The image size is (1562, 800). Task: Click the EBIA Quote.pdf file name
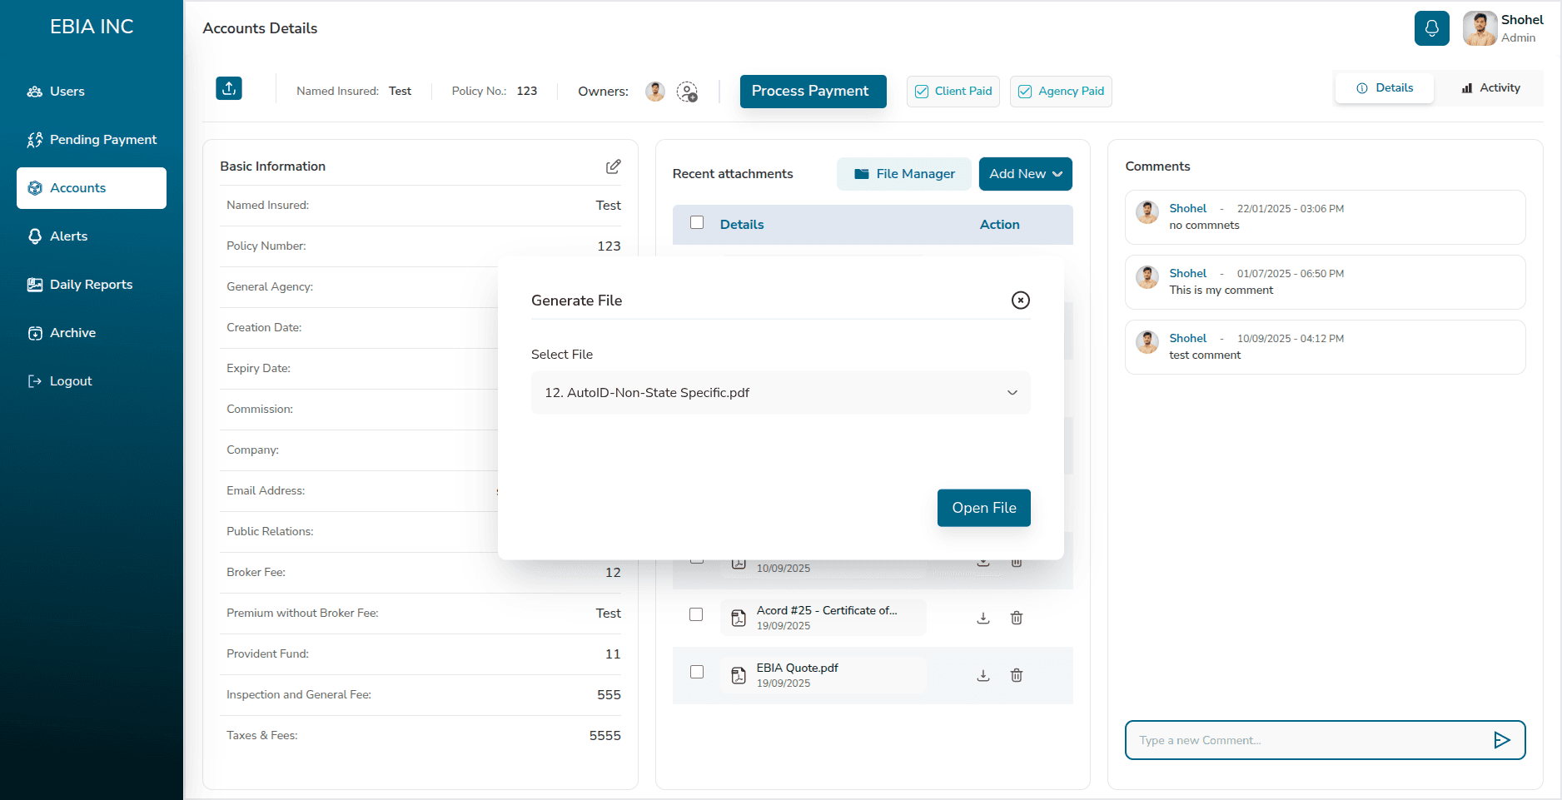pyautogui.click(x=797, y=668)
